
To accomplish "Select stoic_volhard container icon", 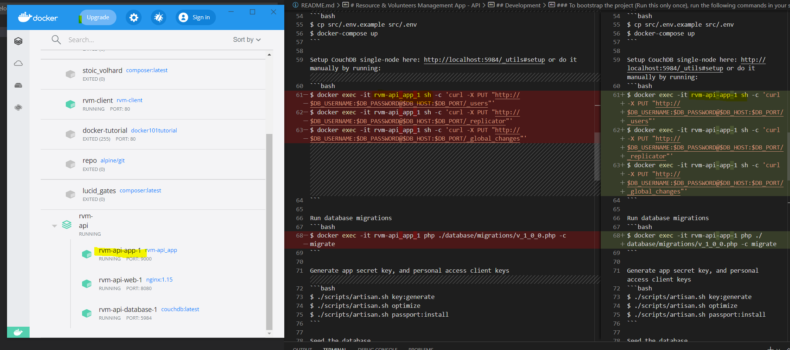I will (70, 74).
